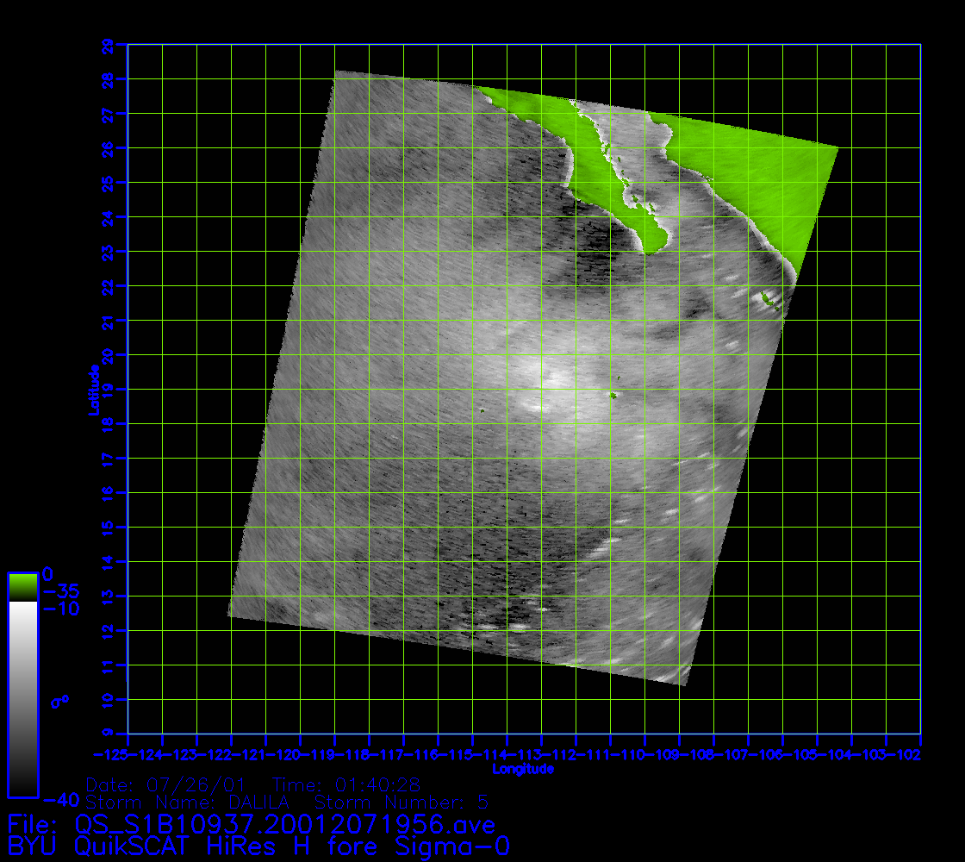The height and width of the screenshot is (862, 965).
Task: Click the -102 longitude tick label
Action: pos(909,755)
